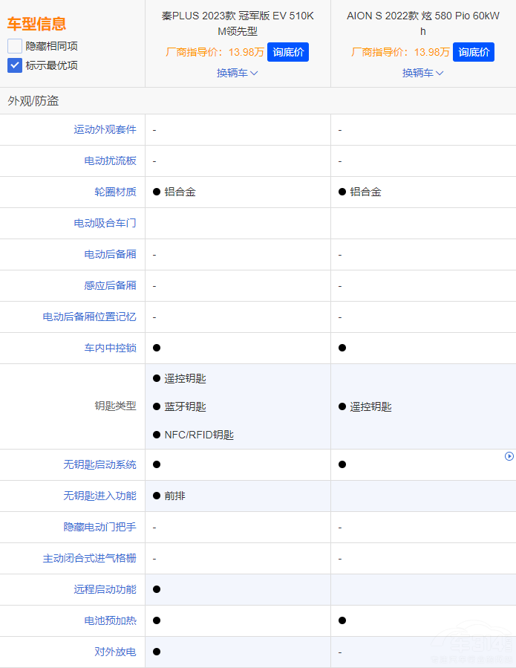This screenshot has height=668, width=516.
Task: Select the 隐藏电动门把手 parameter link
Action: (x=99, y=527)
